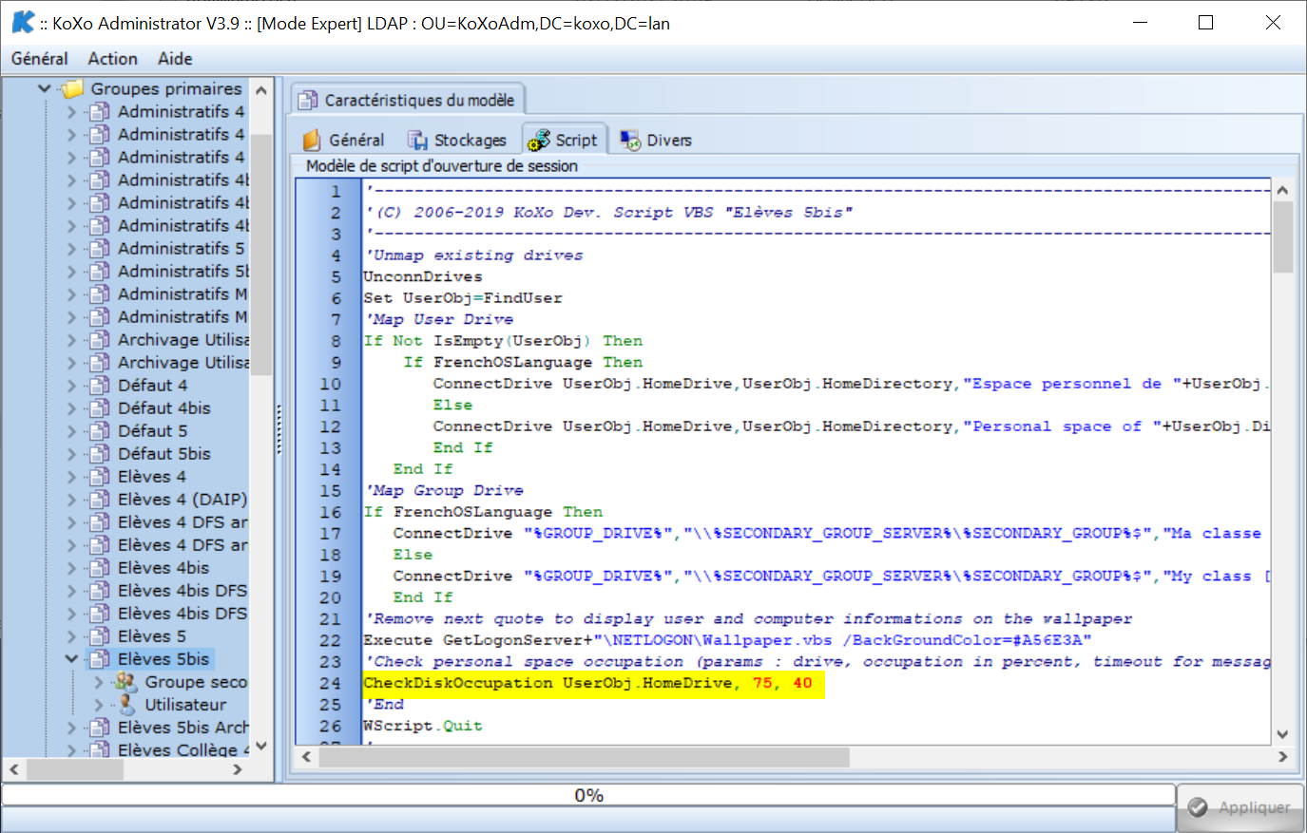
Task: Switch to the Général model tab
Action: 344,141
